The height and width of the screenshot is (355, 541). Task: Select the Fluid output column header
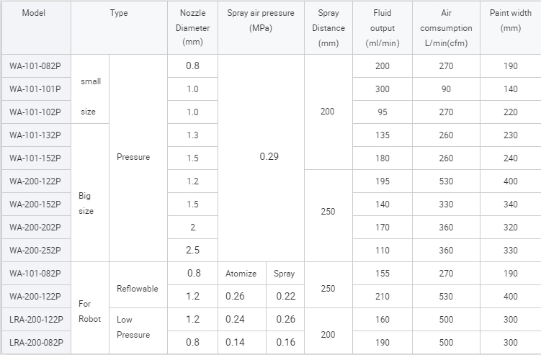tap(383, 28)
